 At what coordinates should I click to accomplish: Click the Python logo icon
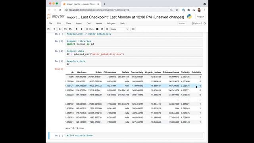189,17
